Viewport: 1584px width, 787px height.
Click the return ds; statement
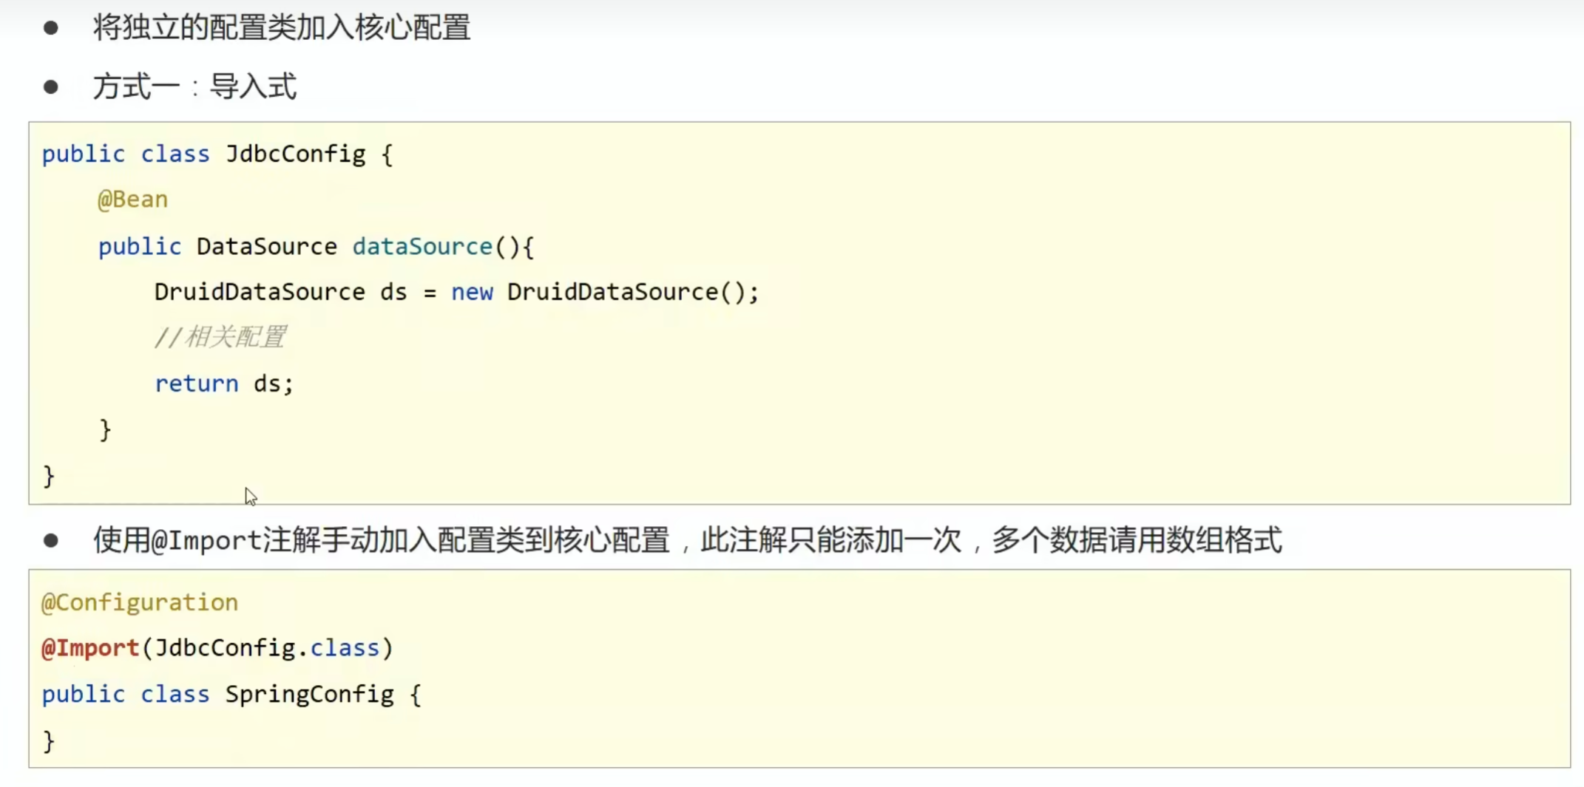224,384
